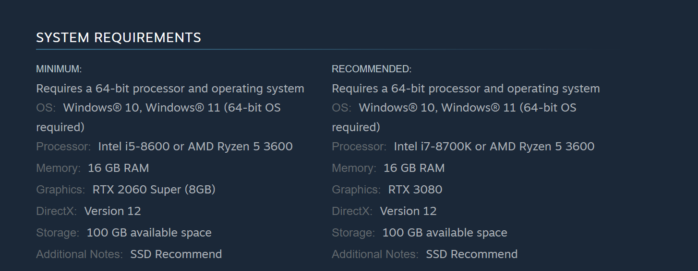
Task: Click recommended 100 GB available space text
Action: (x=445, y=233)
